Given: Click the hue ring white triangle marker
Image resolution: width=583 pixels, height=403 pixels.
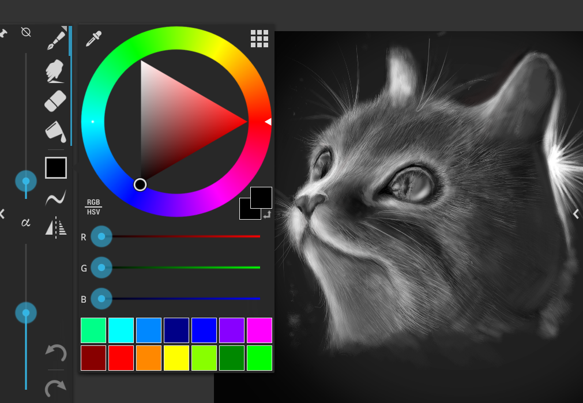Looking at the screenshot, I should click(268, 122).
